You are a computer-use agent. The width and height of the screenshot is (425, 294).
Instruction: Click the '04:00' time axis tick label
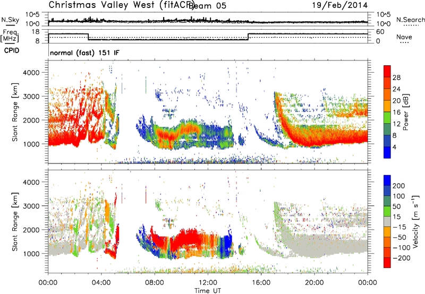tap(101, 283)
